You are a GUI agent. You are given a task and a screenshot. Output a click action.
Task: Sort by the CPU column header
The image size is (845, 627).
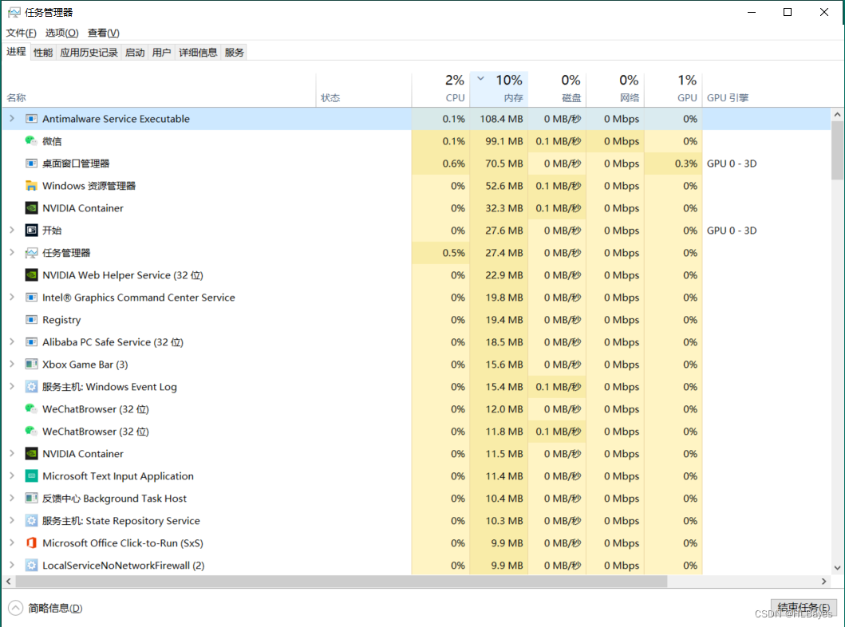[x=440, y=89]
